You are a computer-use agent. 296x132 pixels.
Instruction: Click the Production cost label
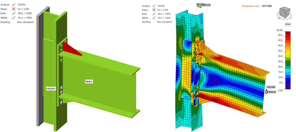click(x=250, y=6)
